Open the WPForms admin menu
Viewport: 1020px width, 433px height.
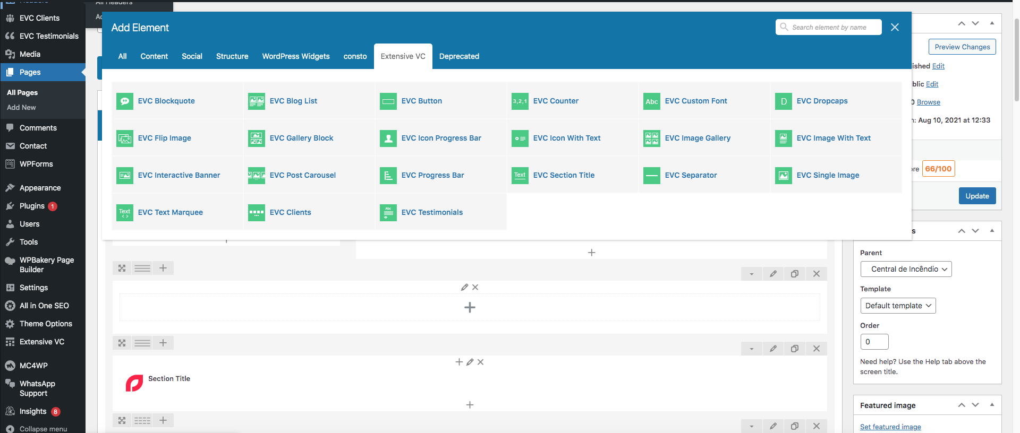42,164
